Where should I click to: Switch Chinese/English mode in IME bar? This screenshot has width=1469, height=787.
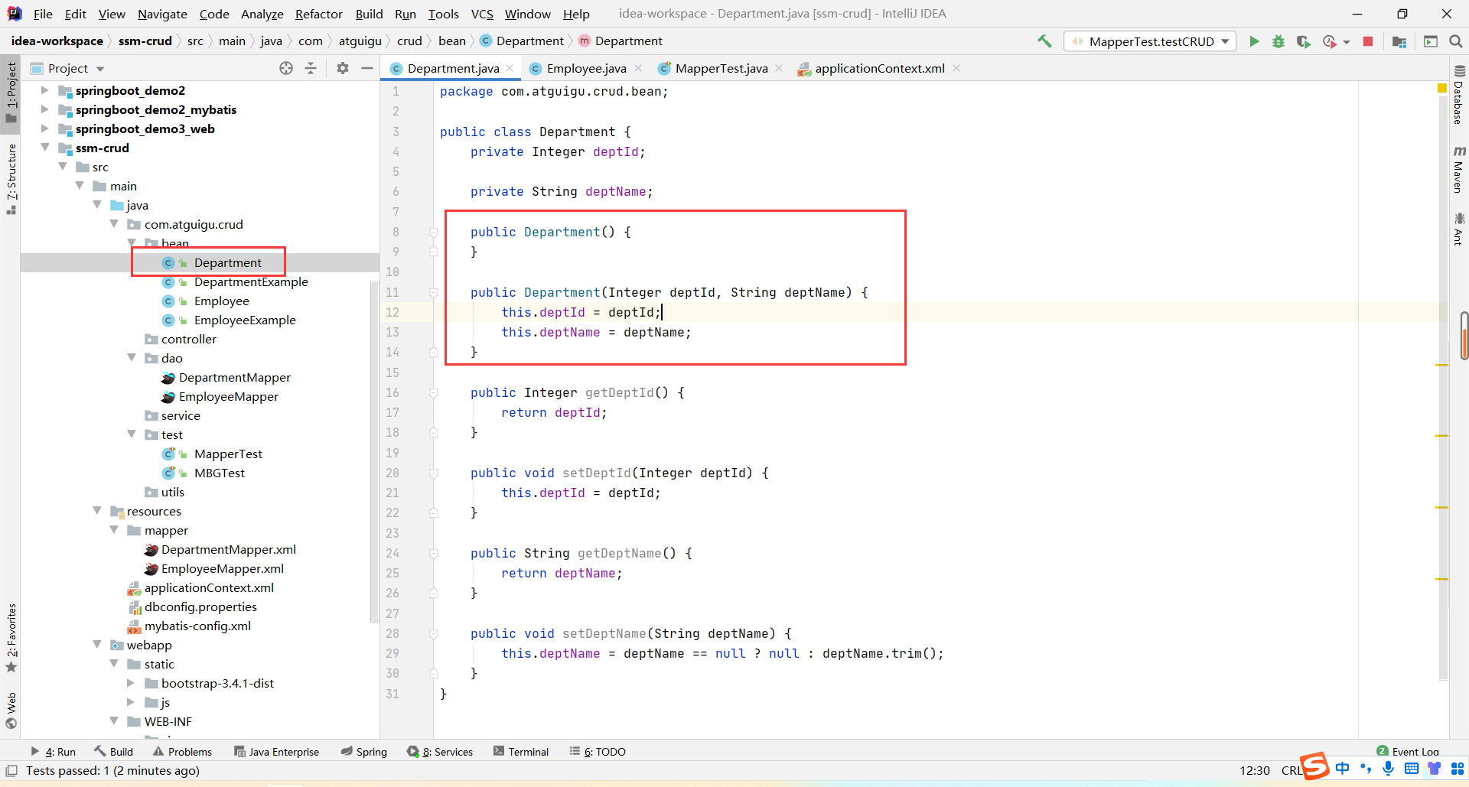(x=1343, y=769)
